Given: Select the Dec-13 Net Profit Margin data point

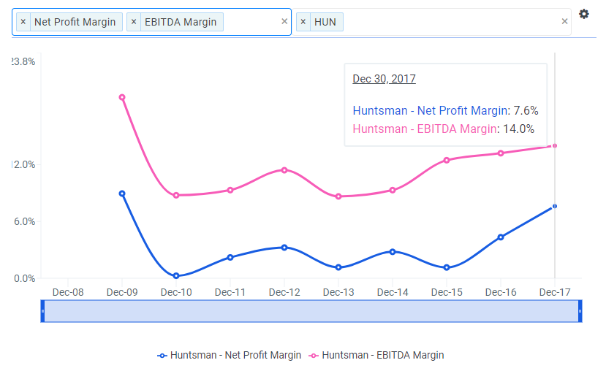Looking at the screenshot, I should pyautogui.click(x=338, y=267).
